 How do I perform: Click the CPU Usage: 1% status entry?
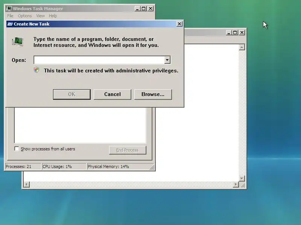click(x=64, y=166)
